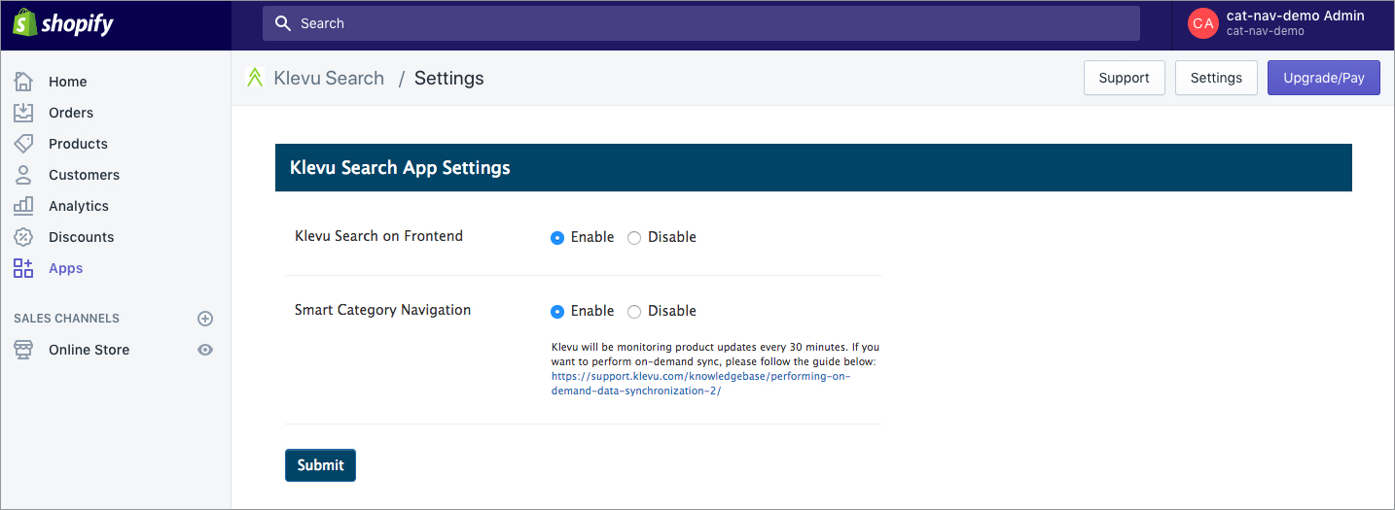The height and width of the screenshot is (510, 1395).
Task: Click the Analytics bar chart icon
Action: pyautogui.click(x=23, y=206)
